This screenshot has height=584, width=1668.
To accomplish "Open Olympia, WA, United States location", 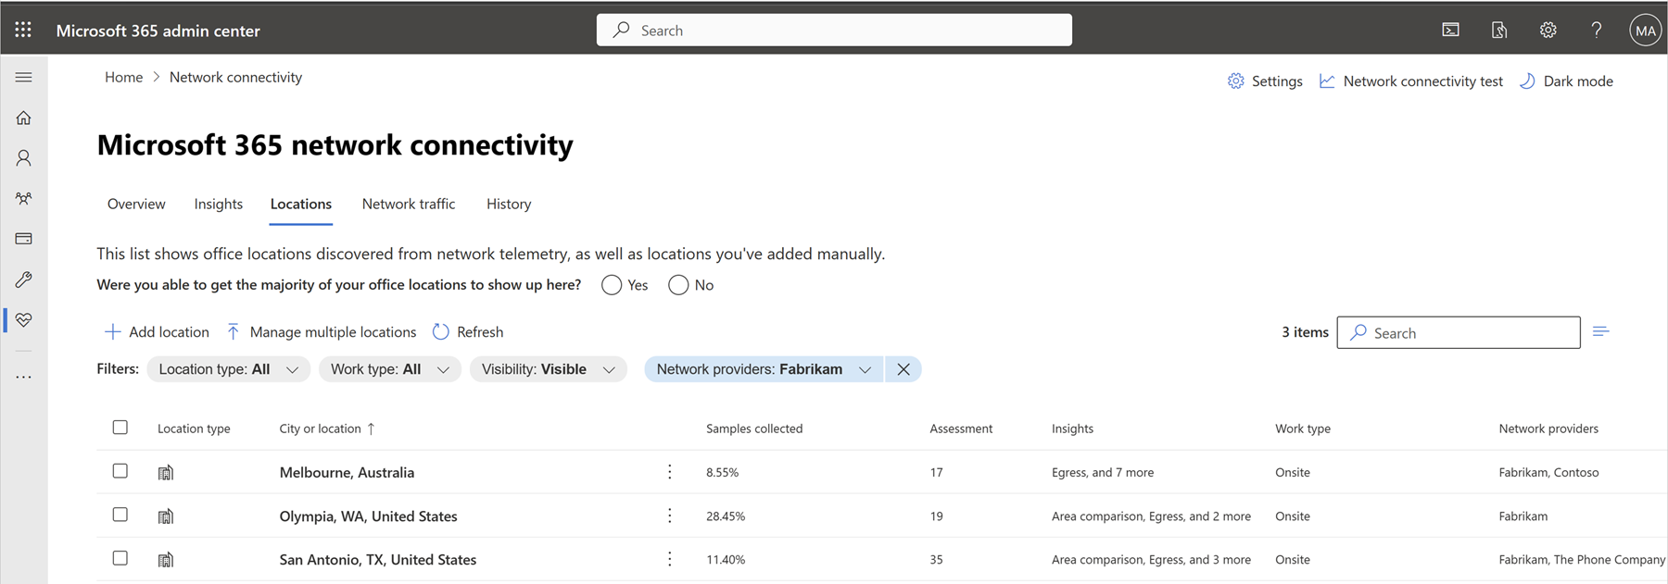I will click(x=369, y=516).
